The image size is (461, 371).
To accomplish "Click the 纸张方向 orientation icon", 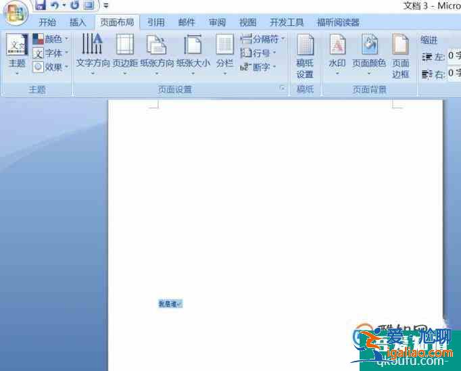I will 157,44.
